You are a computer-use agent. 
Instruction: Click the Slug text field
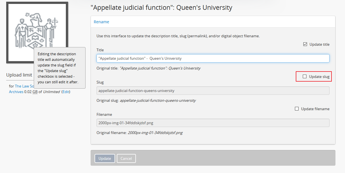point(213,91)
